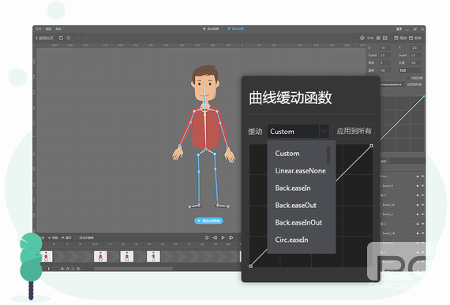This screenshot has height=305, width=450.
Task: Click small 应用到所有 in properties panel
Action: tap(414, 84)
